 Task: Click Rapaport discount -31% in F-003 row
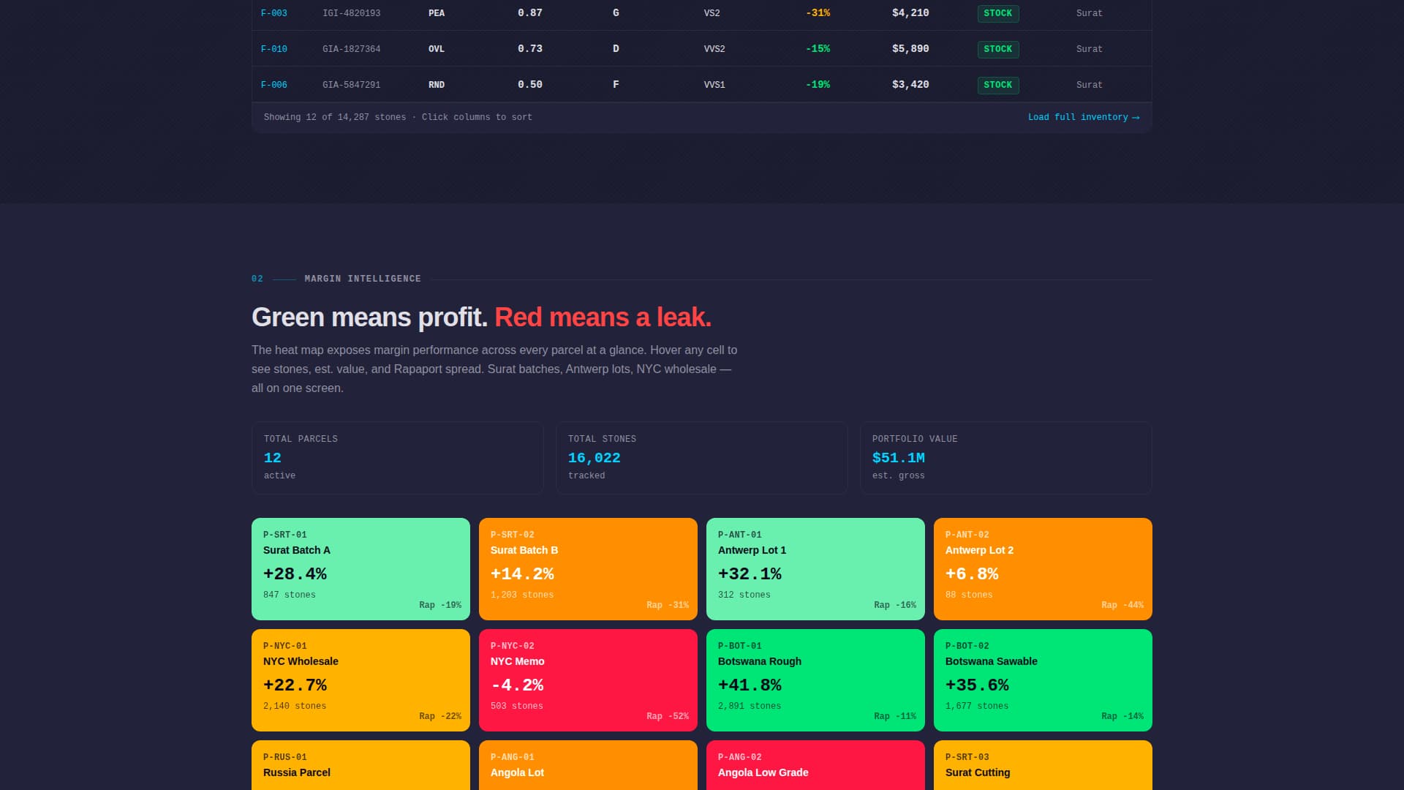pos(818,13)
